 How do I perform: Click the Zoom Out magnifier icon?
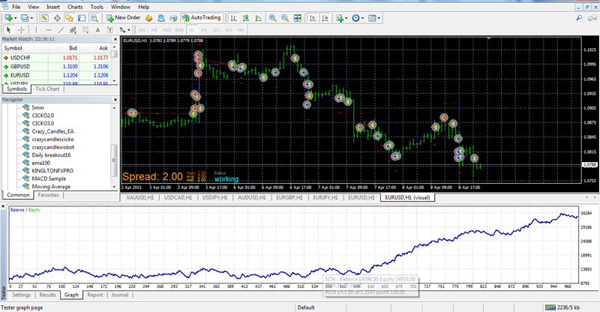pos(283,17)
